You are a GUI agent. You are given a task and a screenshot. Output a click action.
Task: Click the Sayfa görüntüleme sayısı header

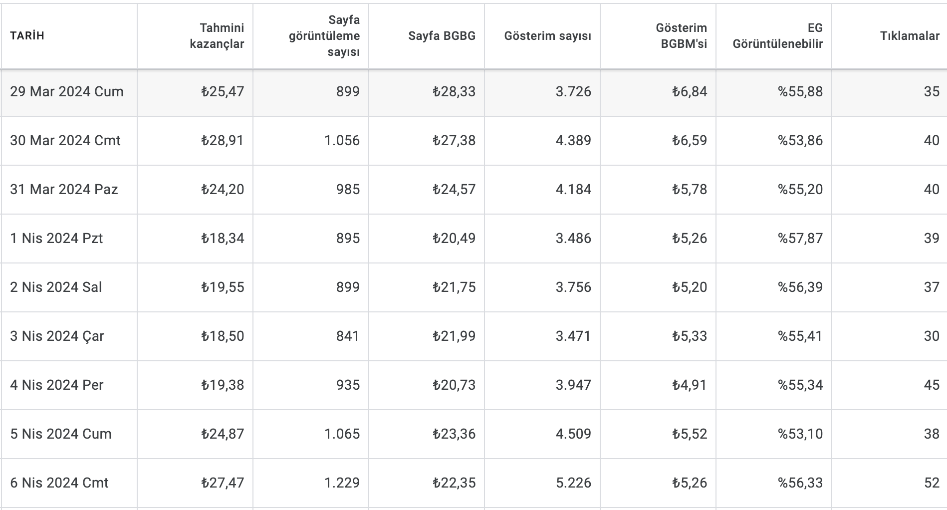324,36
